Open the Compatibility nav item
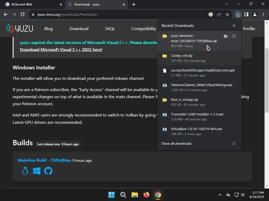 (x=144, y=29)
